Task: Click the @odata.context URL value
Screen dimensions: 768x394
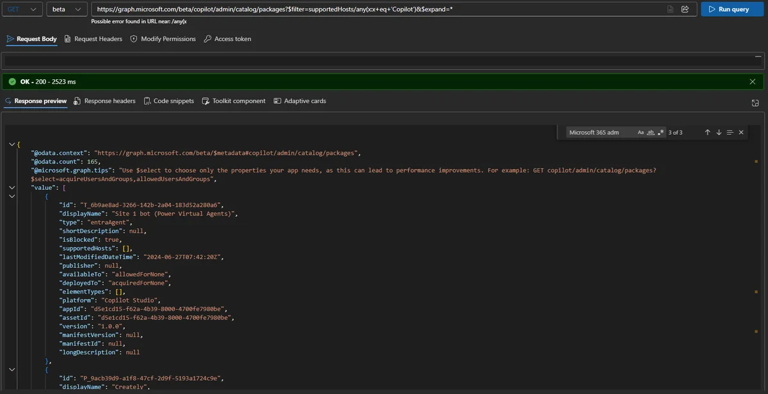Action: (227, 154)
